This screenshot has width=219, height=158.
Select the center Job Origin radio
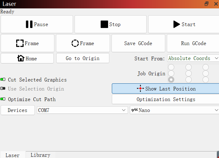pyautogui.click(x=189, y=73)
